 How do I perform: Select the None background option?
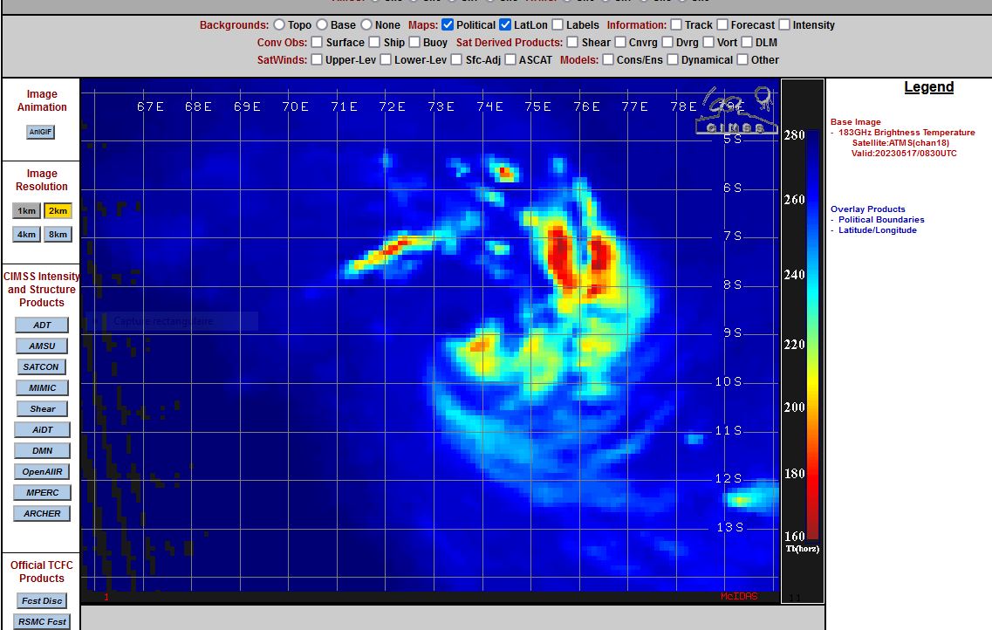tap(366, 25)
